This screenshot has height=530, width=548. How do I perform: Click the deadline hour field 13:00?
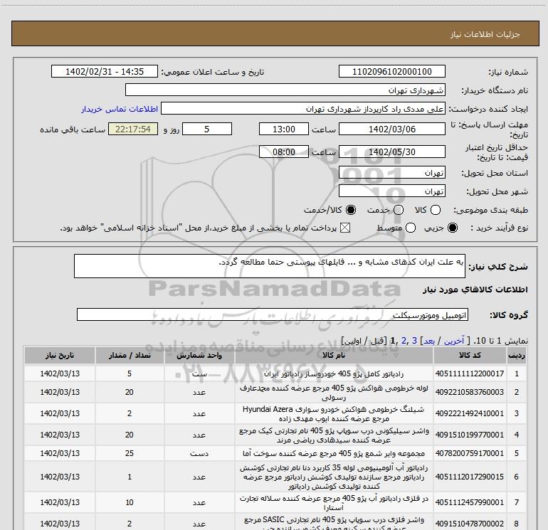pyautogui.click(x=284, y=129)
